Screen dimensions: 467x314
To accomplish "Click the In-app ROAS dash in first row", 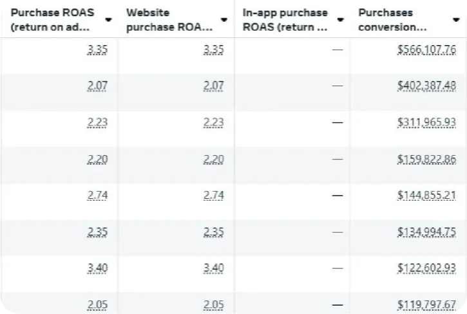I will 337,50.
